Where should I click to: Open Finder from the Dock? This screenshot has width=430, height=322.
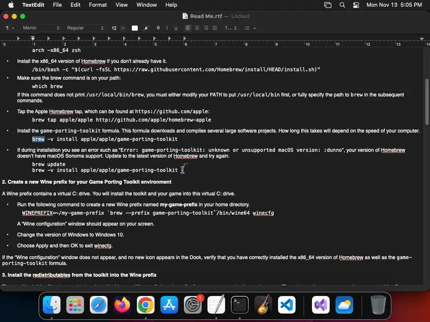(x=52, y=305)
